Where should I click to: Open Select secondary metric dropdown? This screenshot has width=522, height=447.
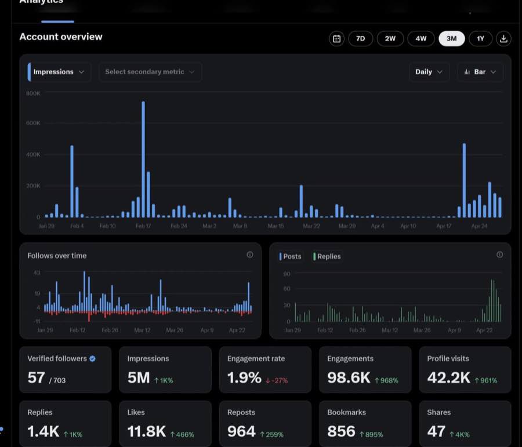150,72
